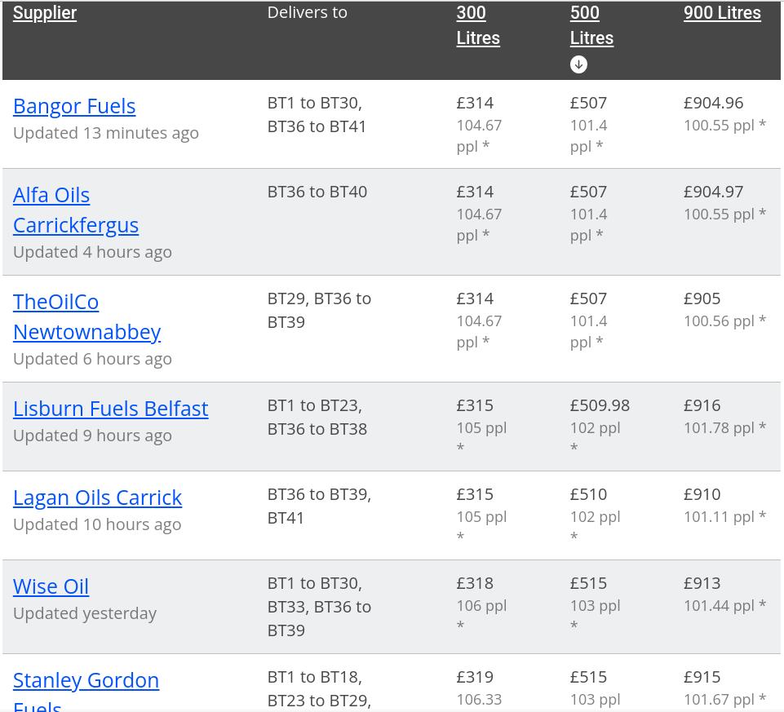The width and height of the screenshot is (784, 712).
Task: Sort by 500 Litres column header
Action: 591,25
